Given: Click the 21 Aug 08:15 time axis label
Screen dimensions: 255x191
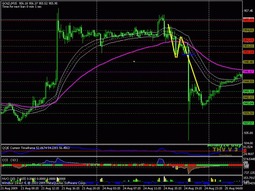Looking at the screenshot, I should [30, 189].
